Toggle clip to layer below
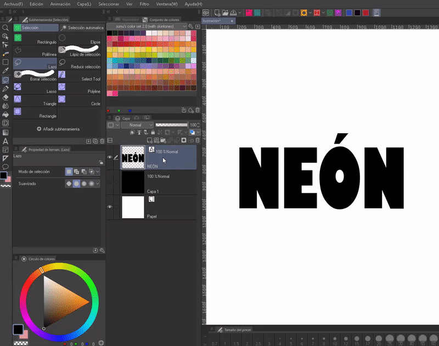The width and height of the screenshot is (439, 346). click(x=132, y=132)
